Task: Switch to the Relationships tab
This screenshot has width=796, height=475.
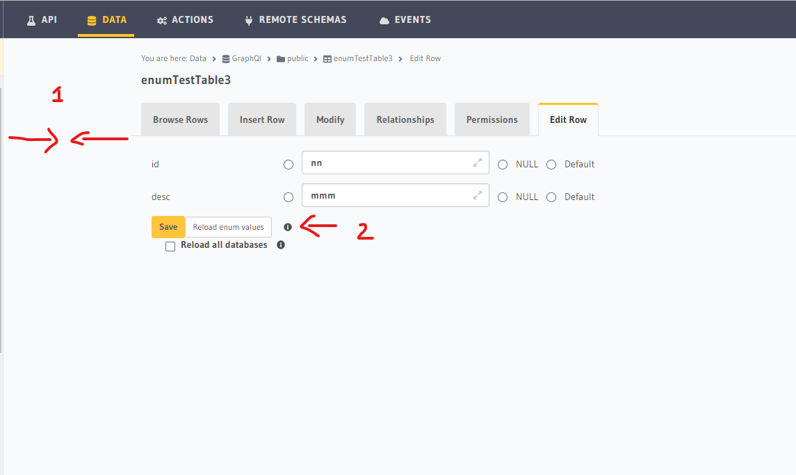Action: click(x=405, y=119)
